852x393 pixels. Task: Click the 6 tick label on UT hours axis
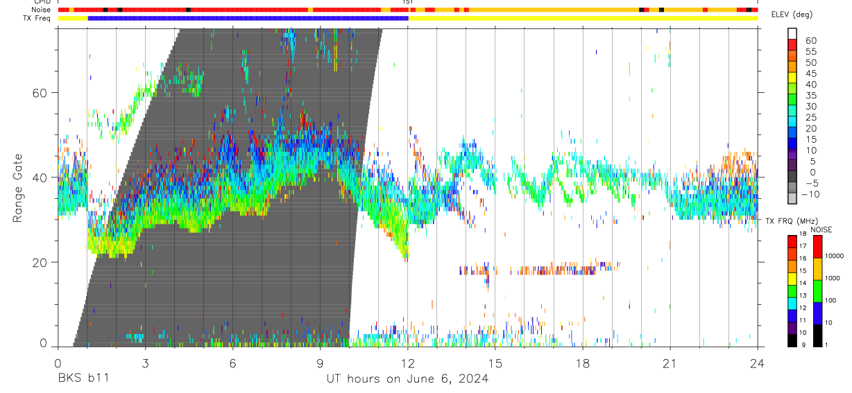(x=232, y=363)
